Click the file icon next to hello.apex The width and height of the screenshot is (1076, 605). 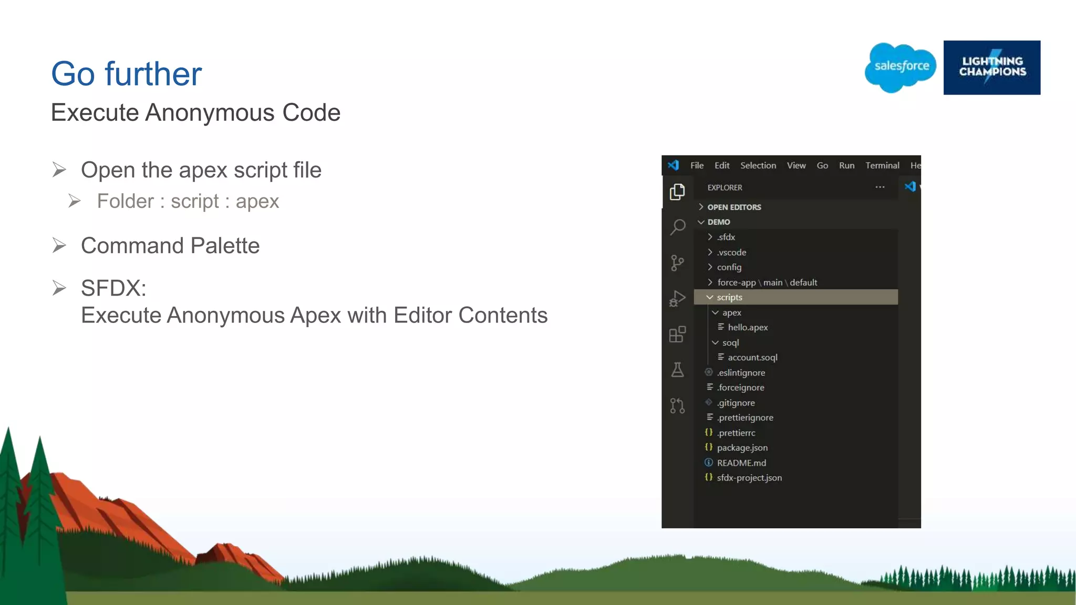click(721, 327)
